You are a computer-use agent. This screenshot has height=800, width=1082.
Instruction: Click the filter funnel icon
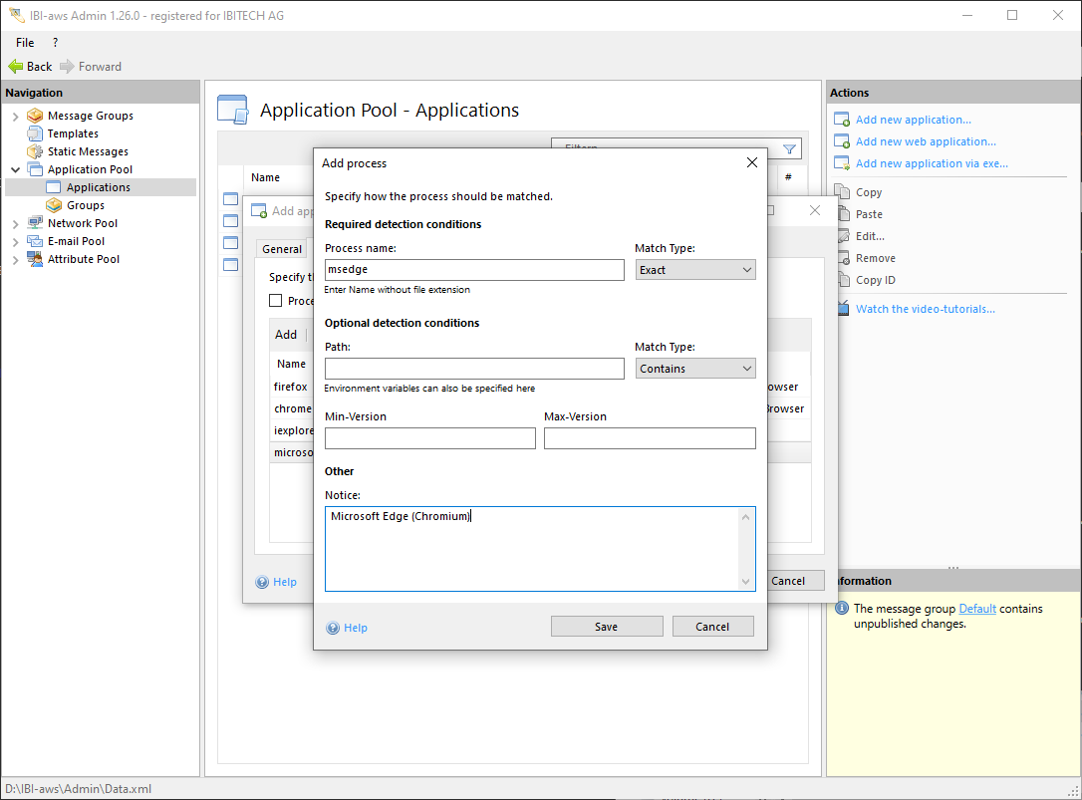[x=789, y=149]
